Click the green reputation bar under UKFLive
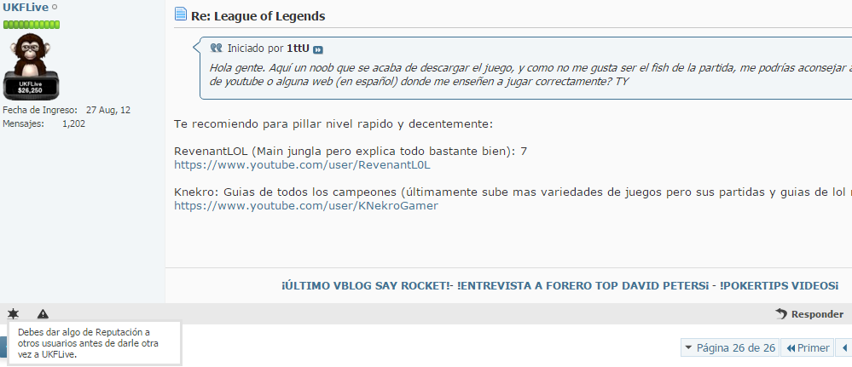 click(32, 25)
